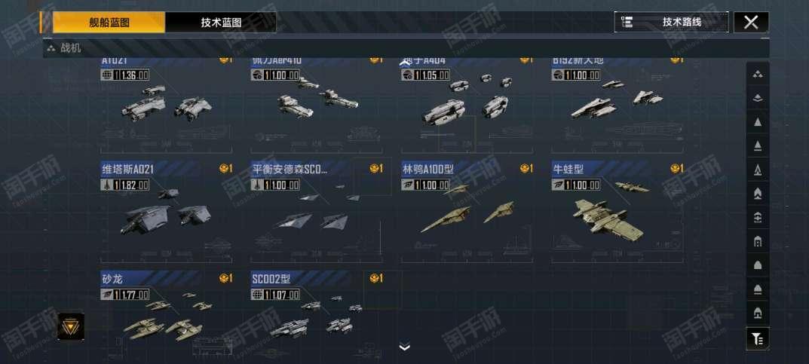
Task: Switch to the 技术蓝图 tab
Action: (x=221, y=23)
